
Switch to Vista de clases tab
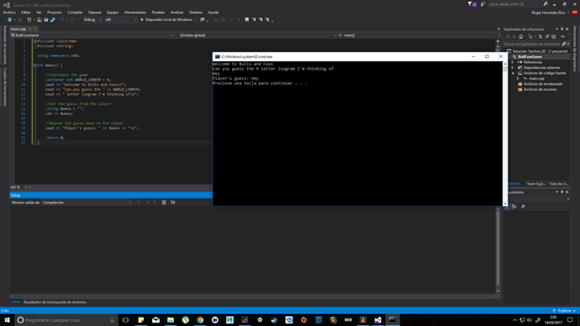pyautogui.click(x=558, y=184)
